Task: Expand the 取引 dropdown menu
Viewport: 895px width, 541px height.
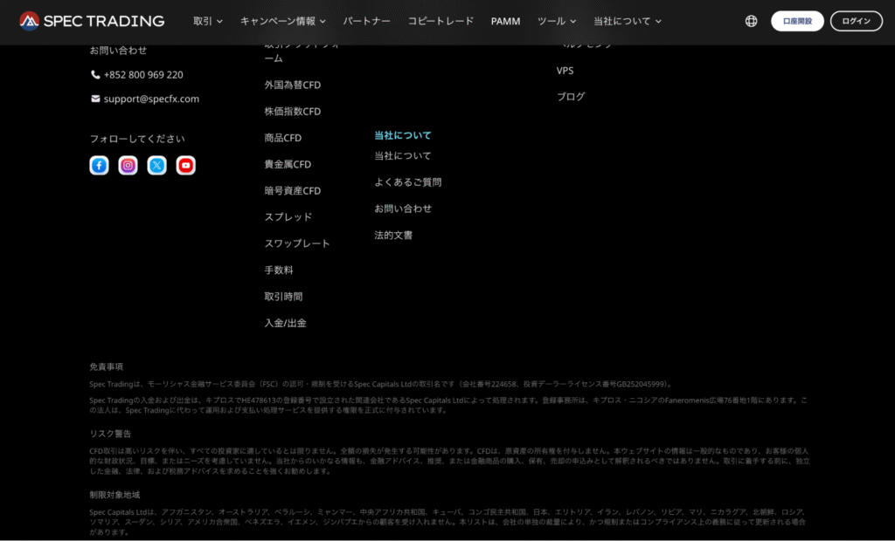Action: (208, 21)
